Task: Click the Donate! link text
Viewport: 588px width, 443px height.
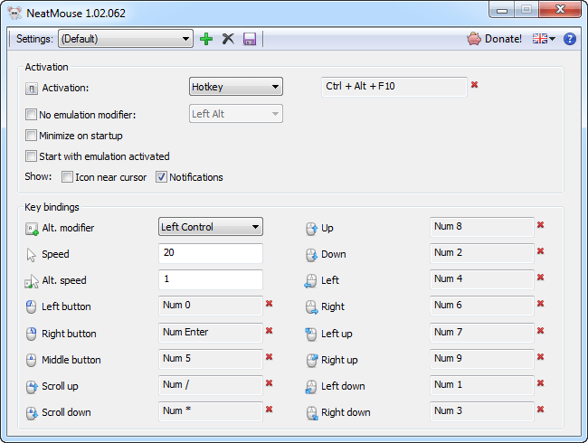Action: pos(503,39)
